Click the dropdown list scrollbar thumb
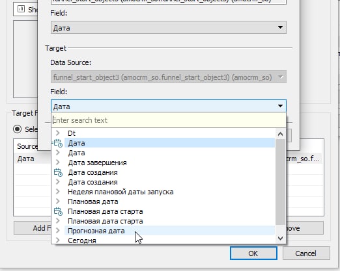The height and width of the screenshot is (271, 340). click(x=280, y=182)
